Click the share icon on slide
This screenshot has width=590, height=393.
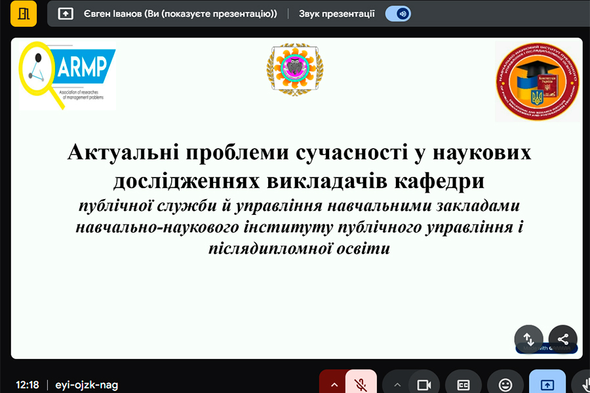pyautogui.click(x=563, y=339)
